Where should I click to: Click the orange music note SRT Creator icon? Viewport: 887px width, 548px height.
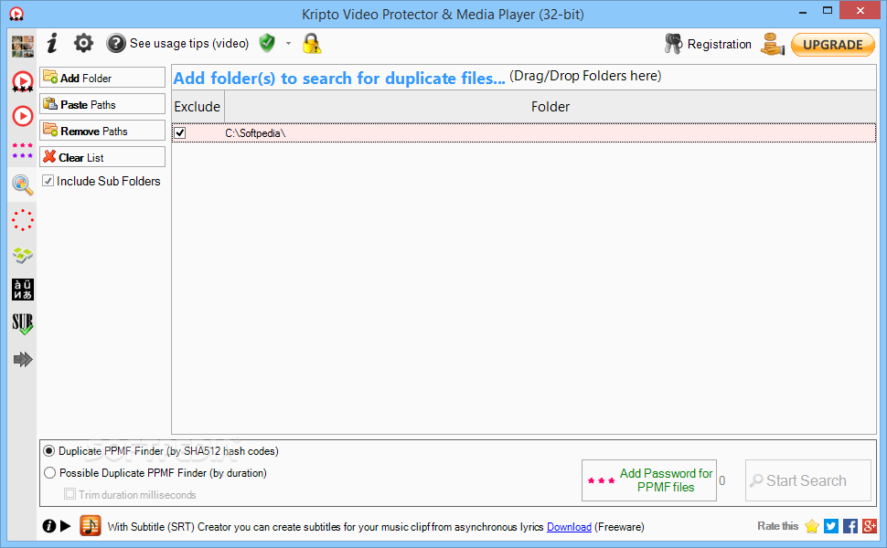(x=91, y=526)
